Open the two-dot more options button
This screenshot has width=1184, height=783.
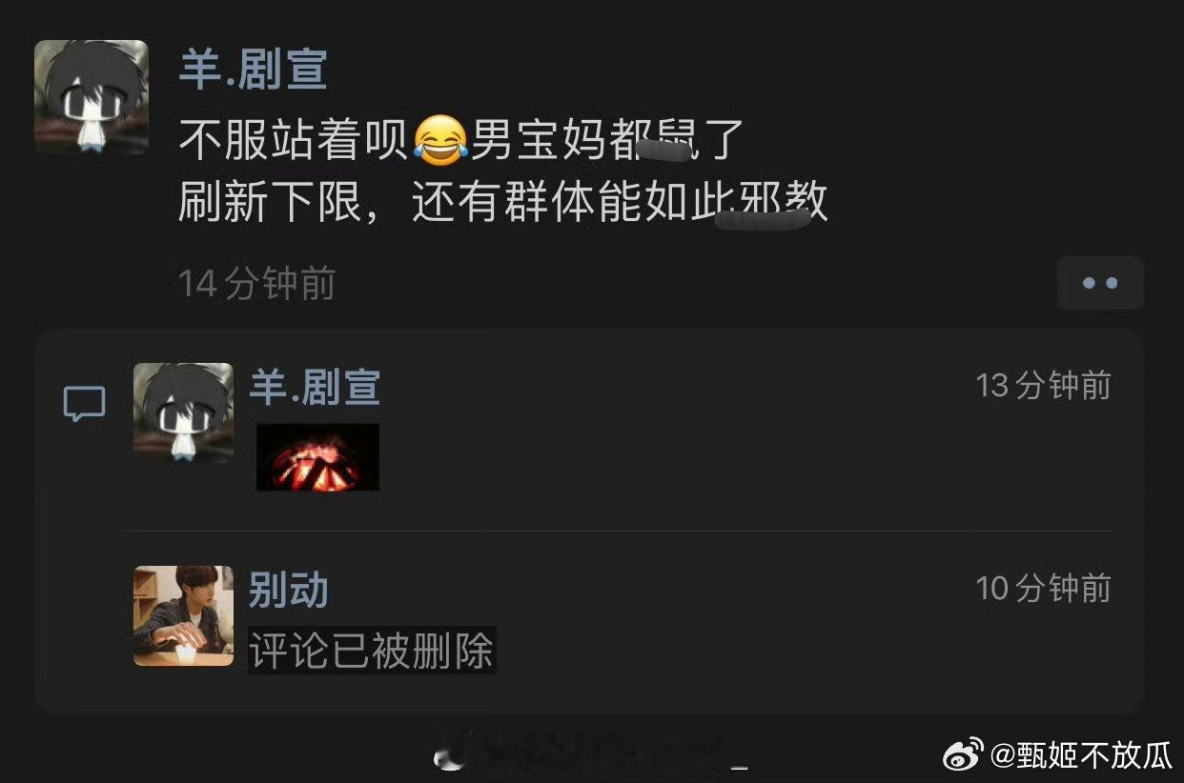click(x=1100, y=283)
